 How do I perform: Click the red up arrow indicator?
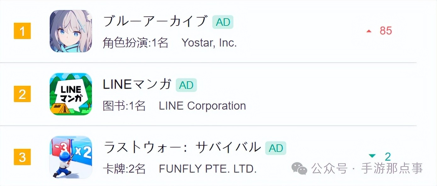point(369,31)
